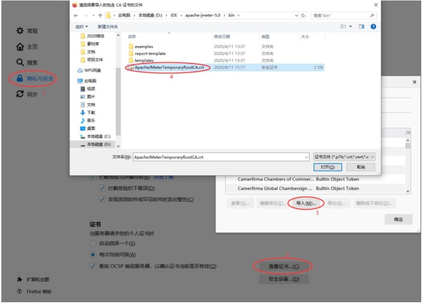423x304 pixels.
Task: Open Home settings house icon in Firefox sidebar
Action: (20, 46)
